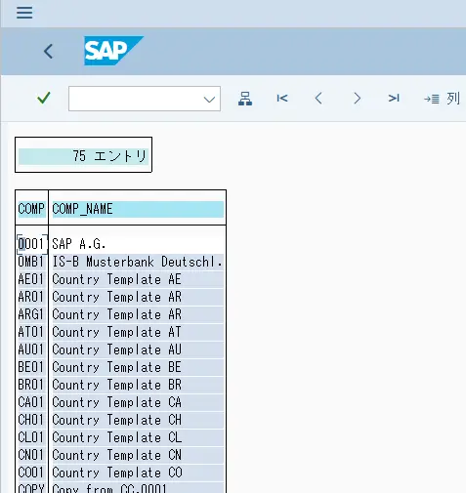Select SAP A.G. name cell
Screen dimensions: 466x493
point(138,244)
